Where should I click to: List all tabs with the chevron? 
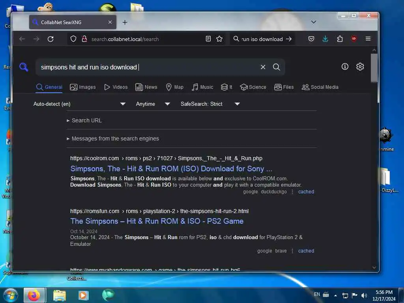click(313, 22)
